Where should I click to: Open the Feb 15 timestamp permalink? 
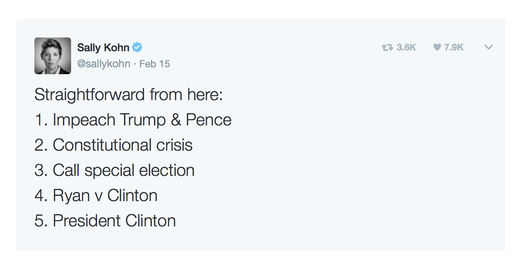point(154,63)
